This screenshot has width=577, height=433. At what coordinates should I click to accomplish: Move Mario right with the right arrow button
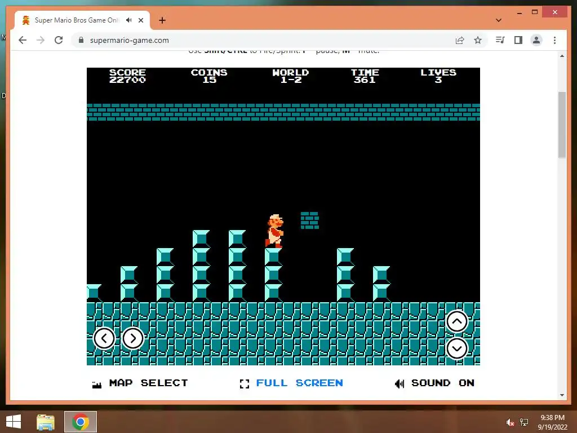click(x=133, y=338)
